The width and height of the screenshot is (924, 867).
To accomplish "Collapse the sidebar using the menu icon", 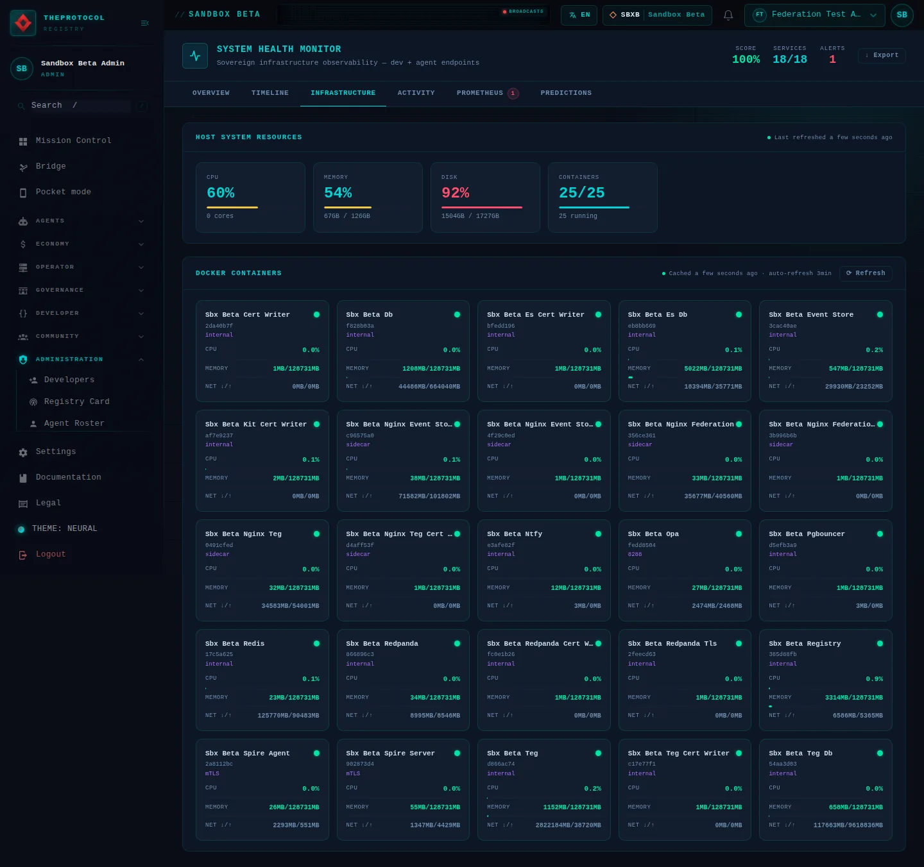I will tap(145, 23).
